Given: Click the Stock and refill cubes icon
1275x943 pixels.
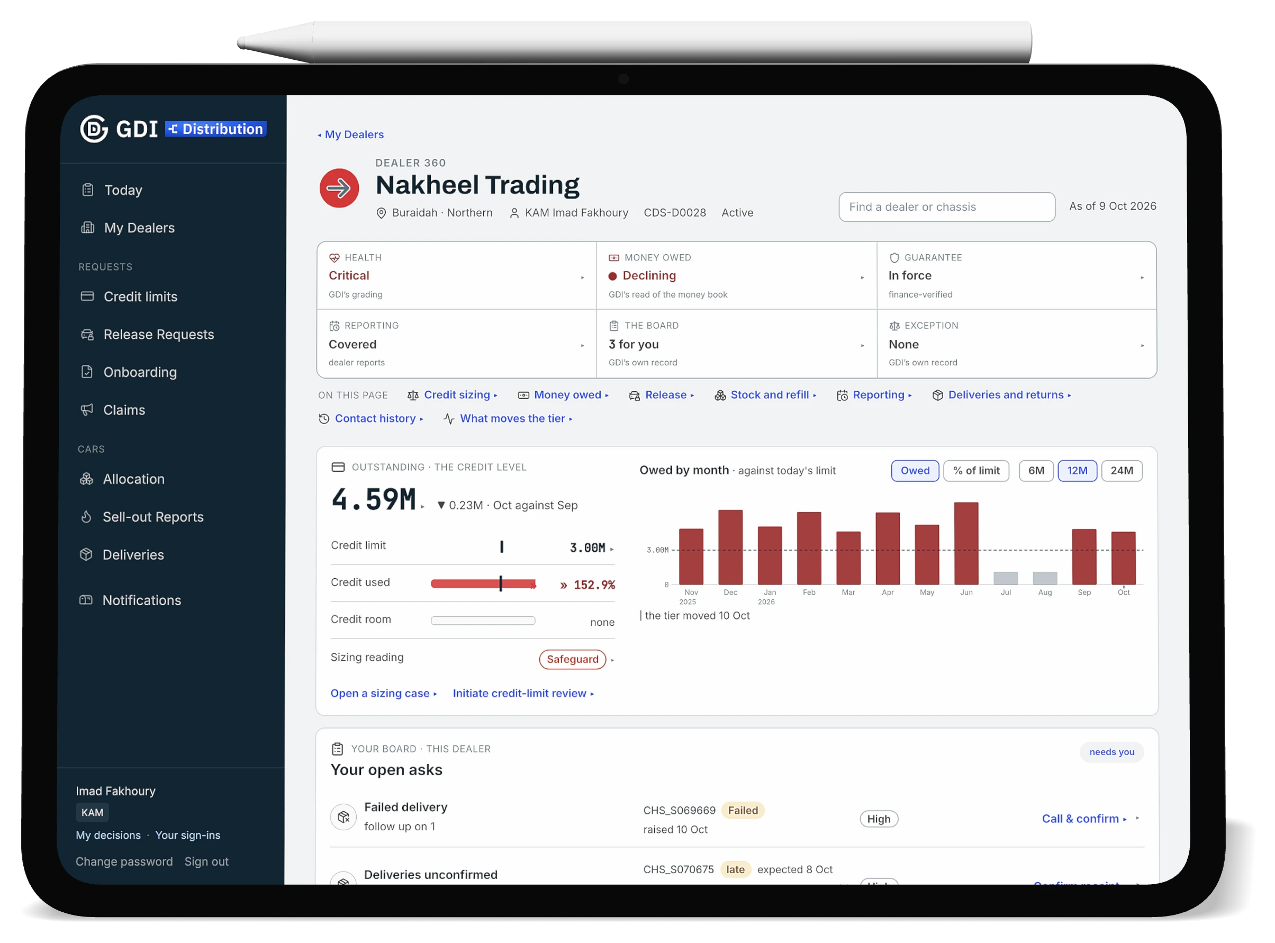Looking at the screenshot, I should point(720,396).
